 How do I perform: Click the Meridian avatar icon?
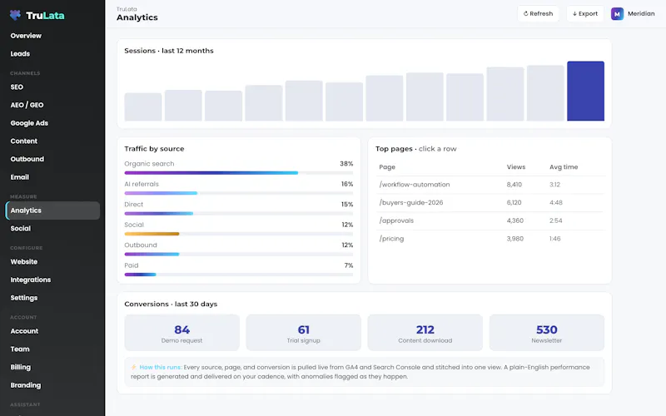617,14
